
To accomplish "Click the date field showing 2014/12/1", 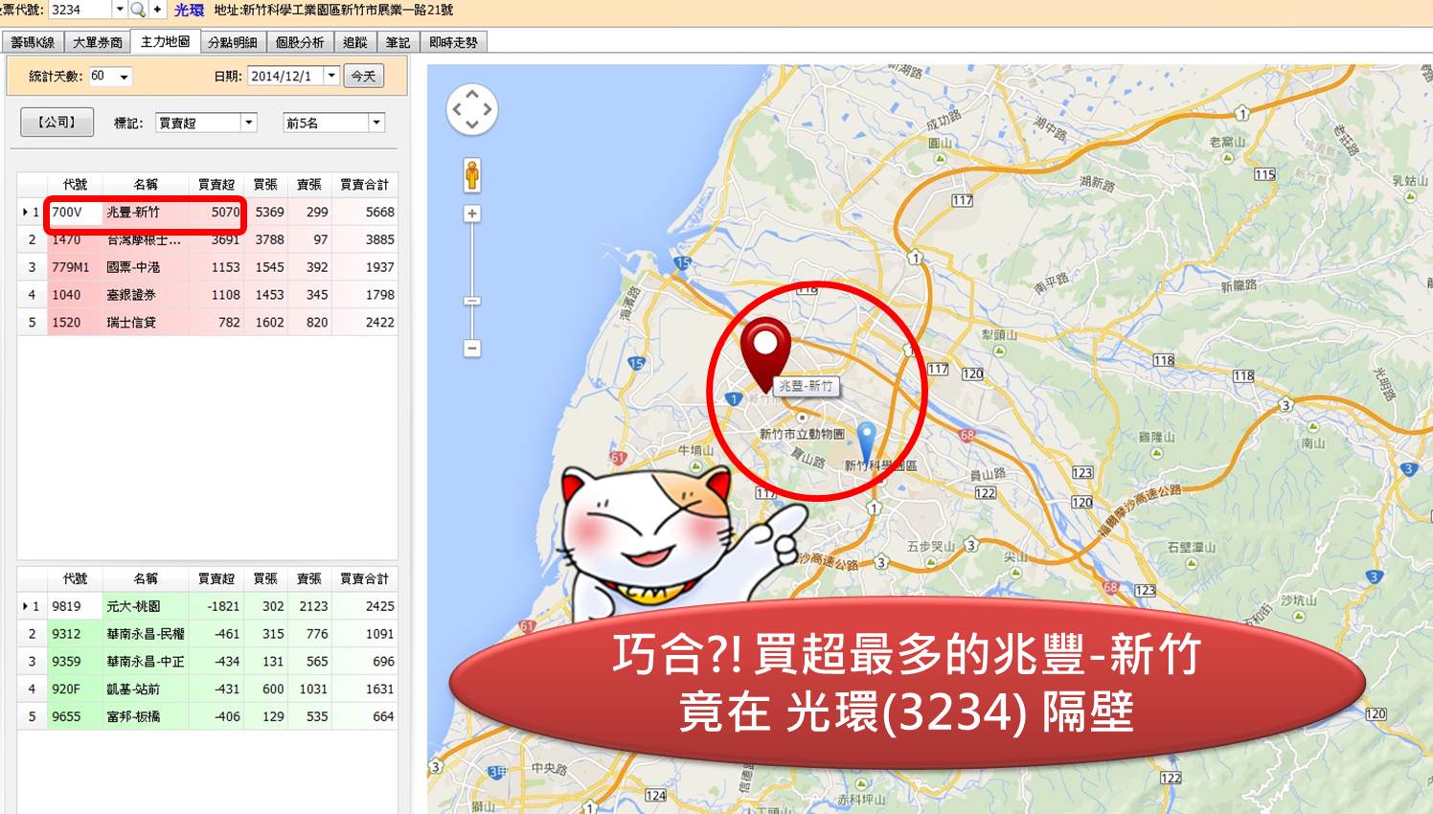I will pos(285,76).
